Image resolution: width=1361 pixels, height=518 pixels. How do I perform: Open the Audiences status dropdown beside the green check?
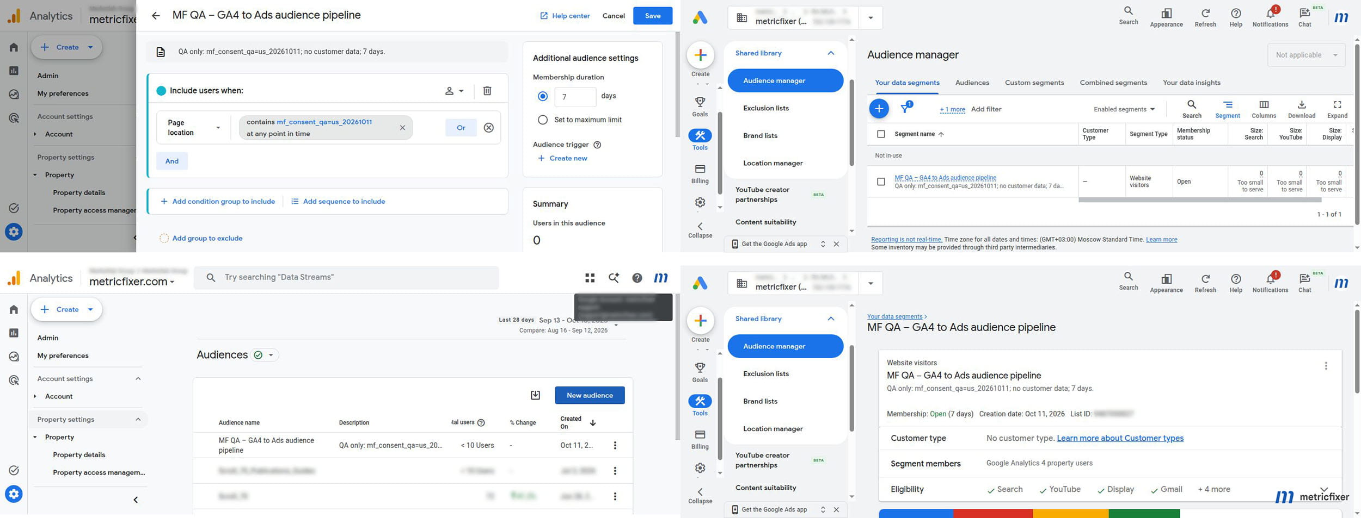(x=271, y=355)
